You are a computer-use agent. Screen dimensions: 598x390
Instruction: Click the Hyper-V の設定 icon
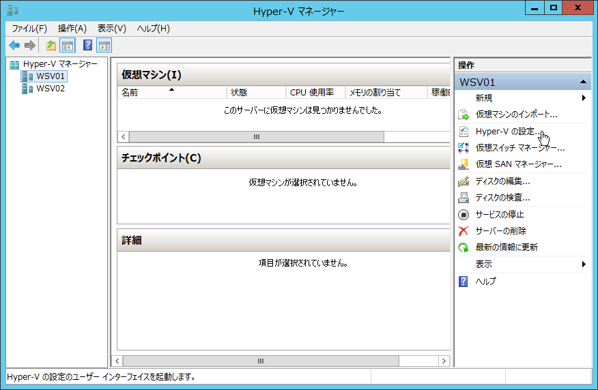[x=464, y=132]
